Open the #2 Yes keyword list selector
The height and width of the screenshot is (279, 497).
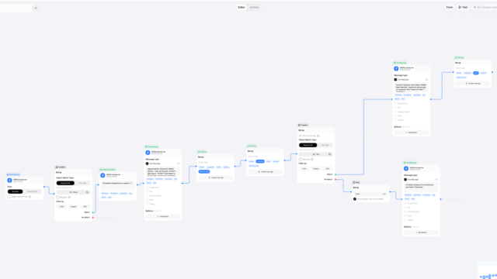[316, 154]
